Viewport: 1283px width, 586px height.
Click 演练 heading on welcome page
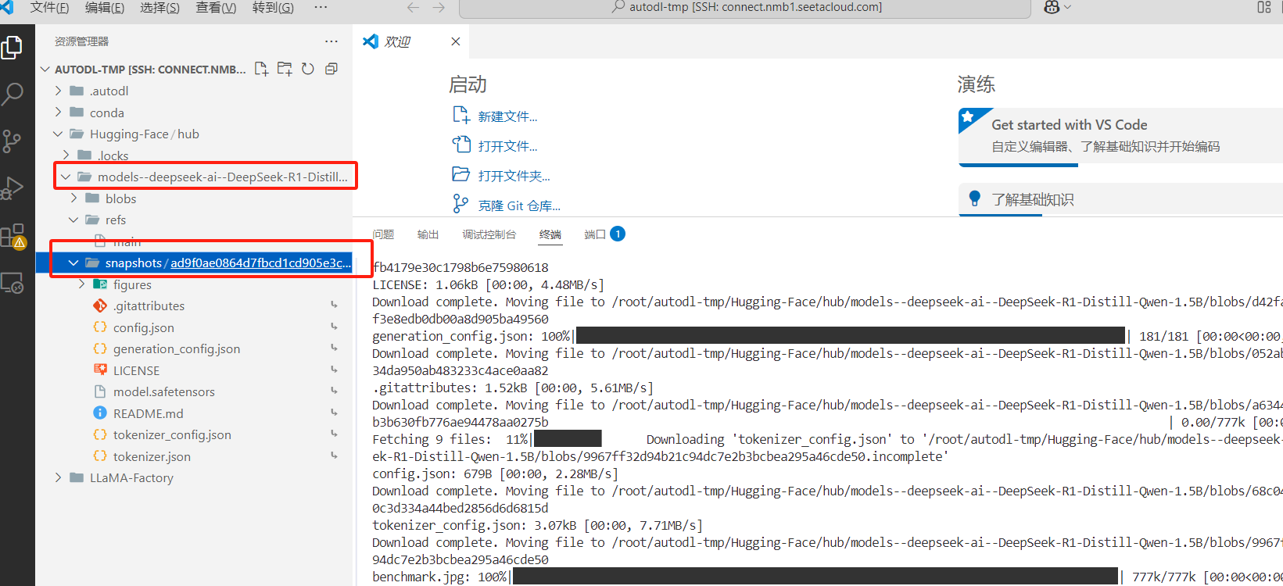pos(977,84)
